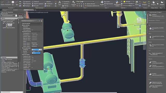The height and width of the screenshot is (93, 166).
Task: Click the Move (Перенести) command
Action: point(27,2)
